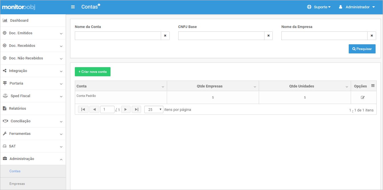This screenshot has width=383, height=190.
Task: Expand Doc. Recebidos submenu chevron
Action: coord(61,46)
